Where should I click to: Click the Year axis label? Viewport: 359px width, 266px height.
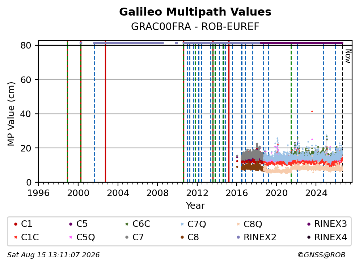pos(195,206)
